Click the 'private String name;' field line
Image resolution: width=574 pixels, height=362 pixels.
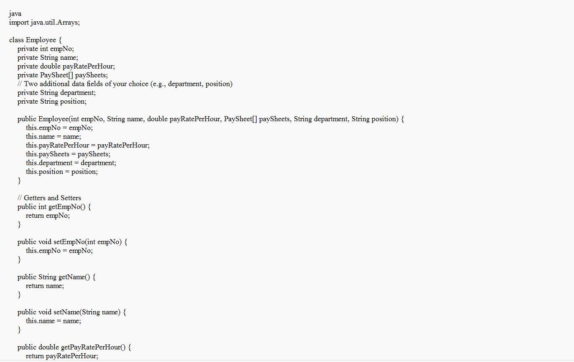click(48, 58)
